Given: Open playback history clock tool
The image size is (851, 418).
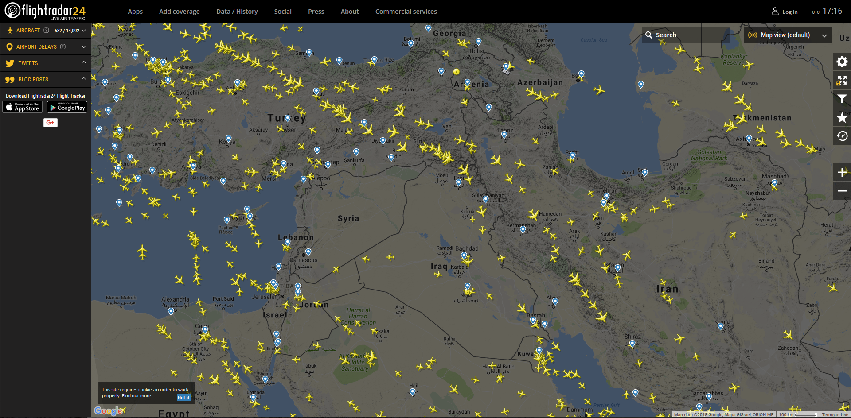Looking at the screenshot, I should (x=842, y=136).
